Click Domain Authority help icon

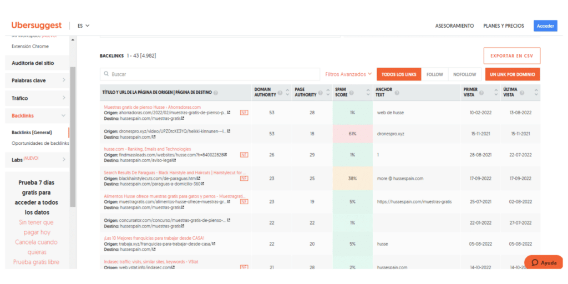(x=280, y=94)
